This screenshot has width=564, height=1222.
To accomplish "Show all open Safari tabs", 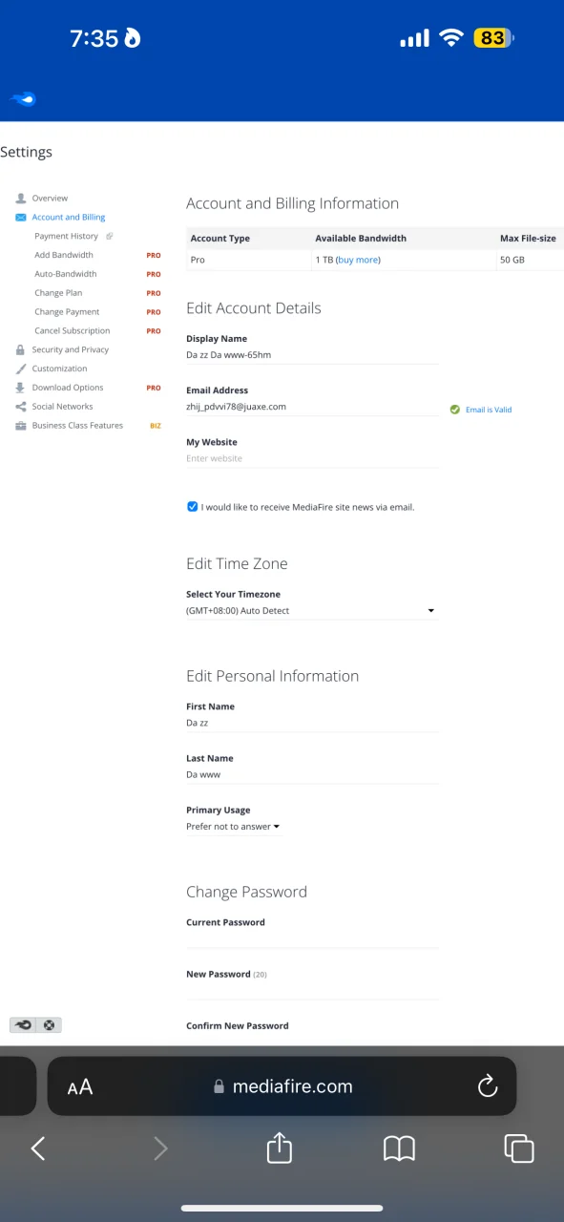I will 518,1148.
